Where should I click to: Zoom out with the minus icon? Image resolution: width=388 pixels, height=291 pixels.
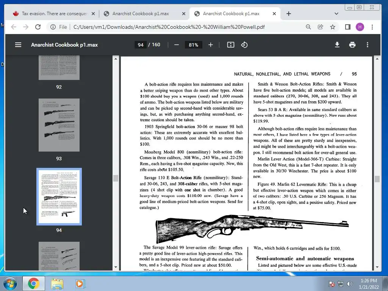tap(177, 45)
